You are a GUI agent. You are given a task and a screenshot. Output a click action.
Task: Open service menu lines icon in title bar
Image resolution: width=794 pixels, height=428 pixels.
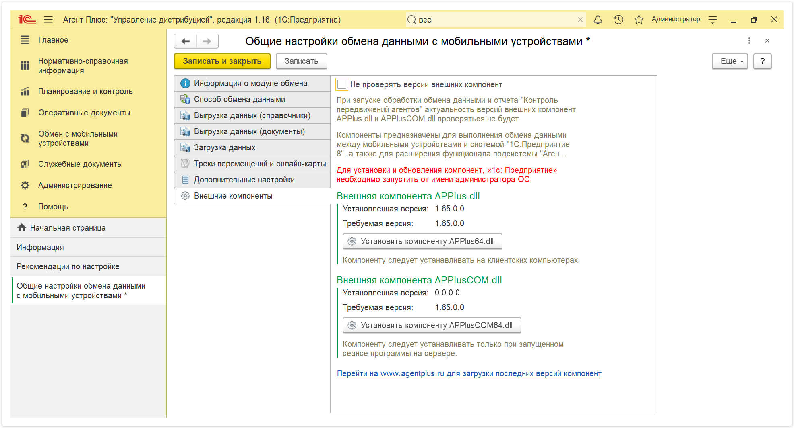(713, 19)
